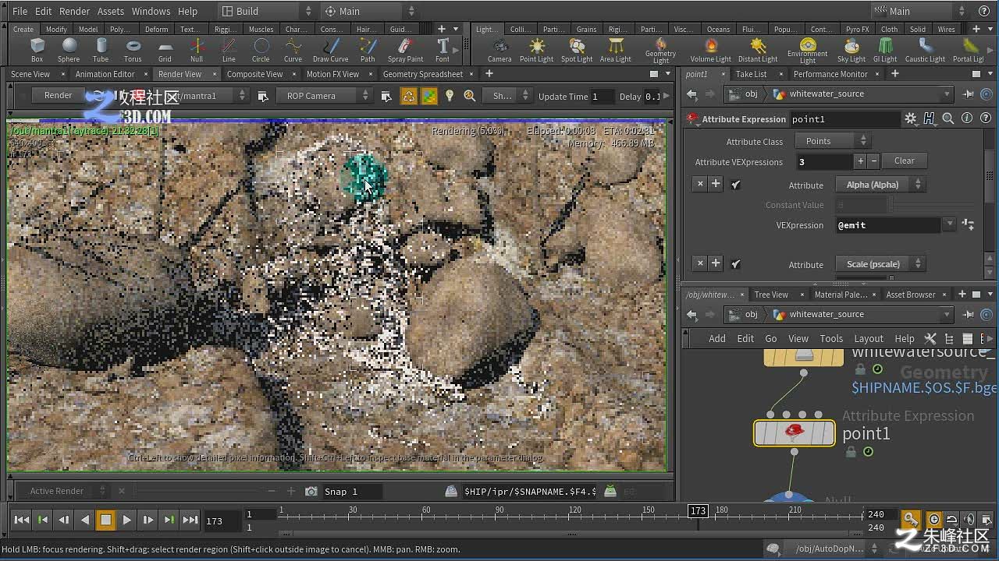Switch to the Performance Monitor tab
The image size is (999, 561).
[830, 74]
